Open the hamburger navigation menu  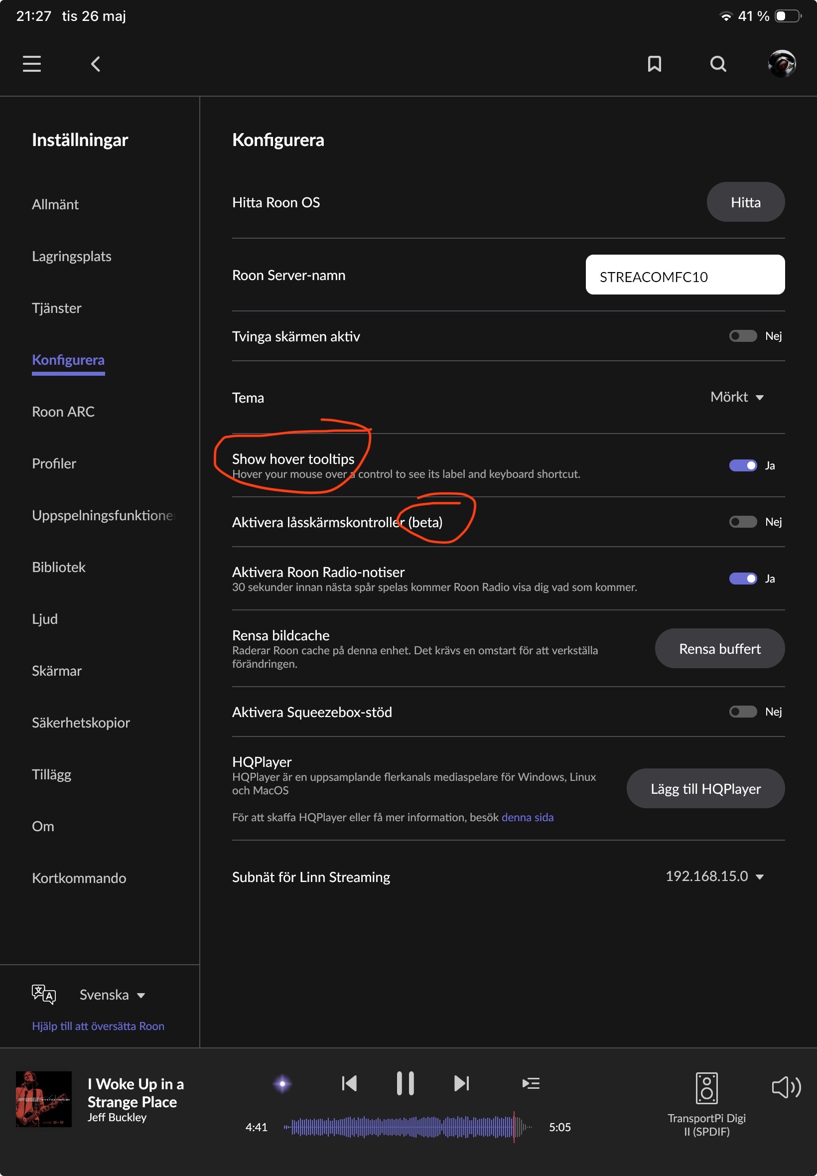click(x=32, y=64)
